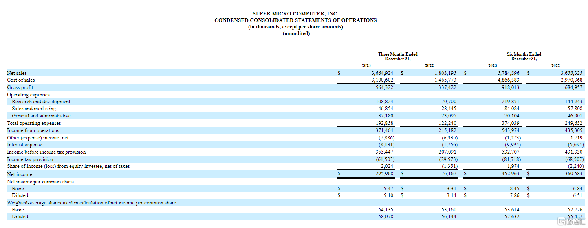The image size is (588, 228).
Task: Select gross profit value 684,957
Action: click(574, 87)
